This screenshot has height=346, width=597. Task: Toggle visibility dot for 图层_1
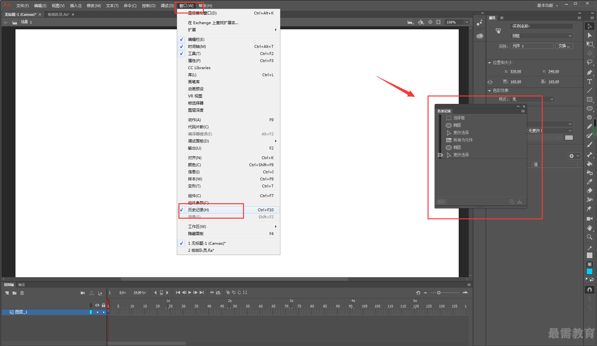tap(97, 312)
